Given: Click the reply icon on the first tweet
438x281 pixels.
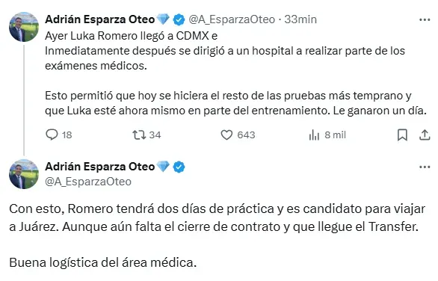Looking at the screenshot, I should (x=52, y=135).
